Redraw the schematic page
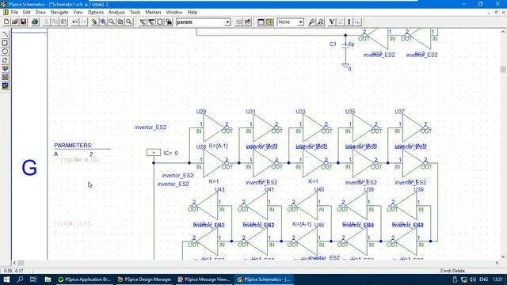Screen dimensions: 507x285 click(x=94, y=22)
